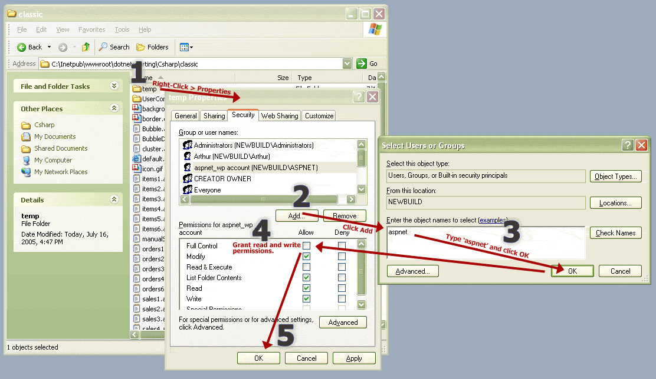Switch to the Web Sharing tab
This screenshot has height=379, width=656.
(x=280, y=116)
